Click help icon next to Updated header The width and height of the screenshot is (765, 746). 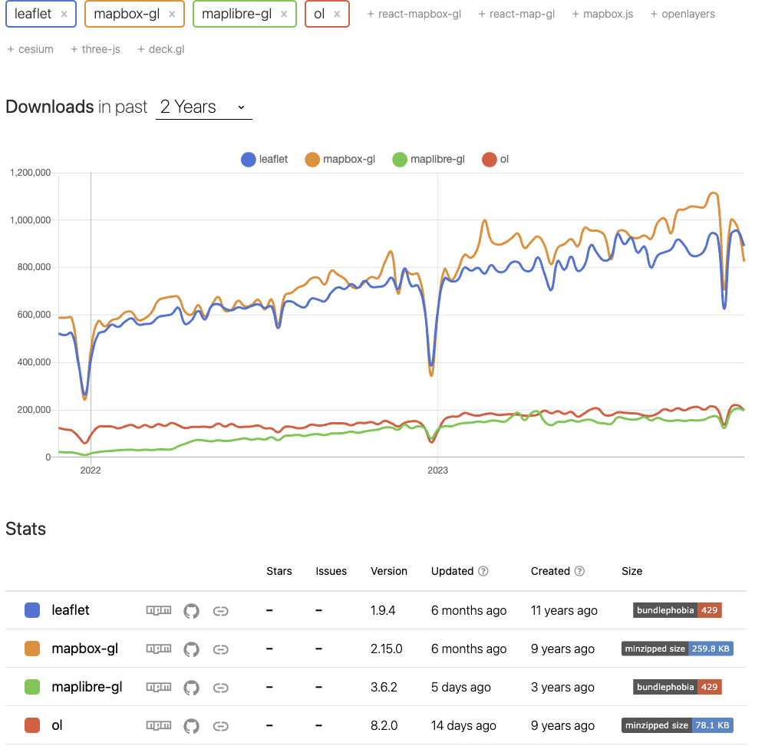[483, 571]
